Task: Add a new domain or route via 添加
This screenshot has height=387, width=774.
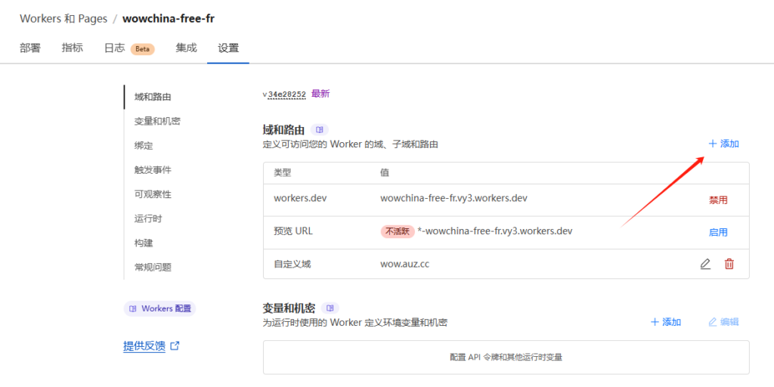Action: click(x=723, y=144)
